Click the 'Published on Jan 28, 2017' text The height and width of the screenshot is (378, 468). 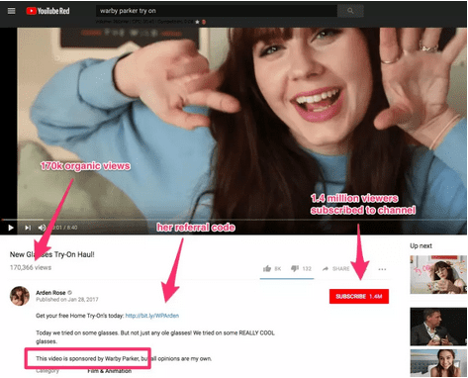(67, 300)
